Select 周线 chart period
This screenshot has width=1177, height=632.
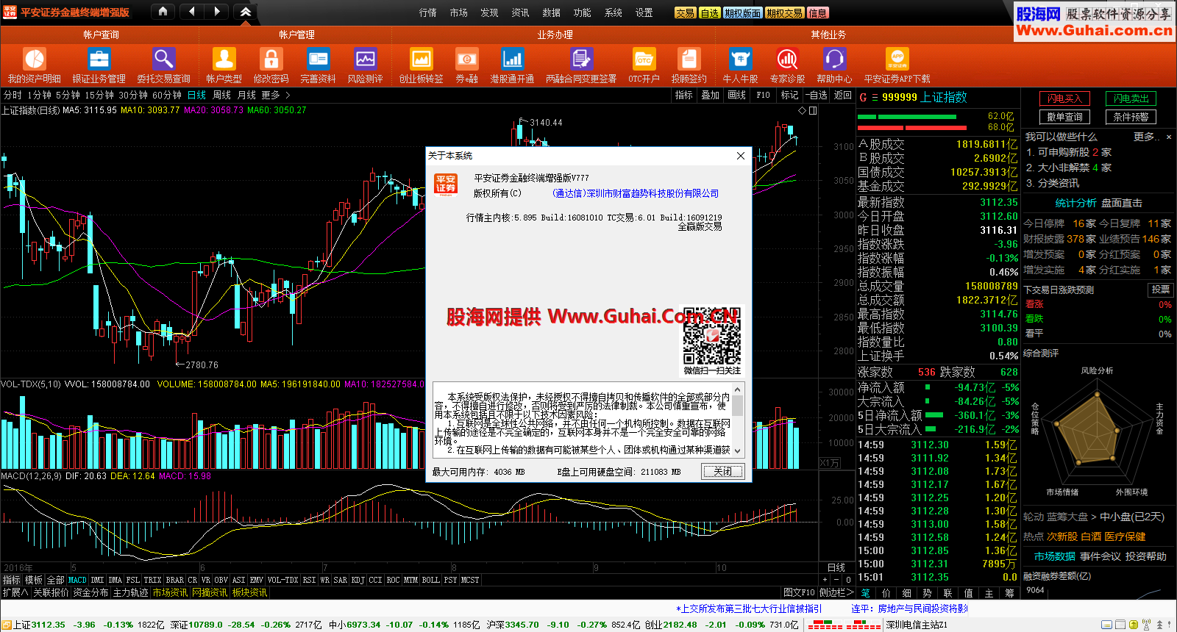tap(221, 95)
